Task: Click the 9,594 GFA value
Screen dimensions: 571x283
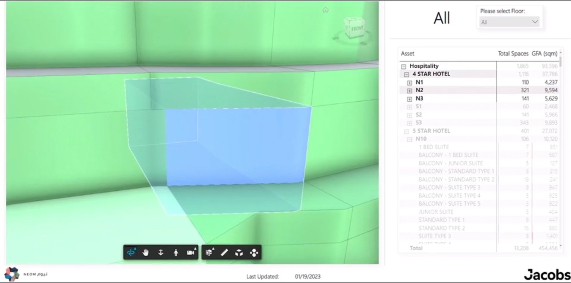Action: coord(551,90)
